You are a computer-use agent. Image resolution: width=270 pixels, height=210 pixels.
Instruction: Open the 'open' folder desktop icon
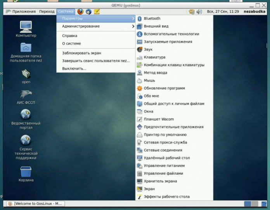(26, 76)
